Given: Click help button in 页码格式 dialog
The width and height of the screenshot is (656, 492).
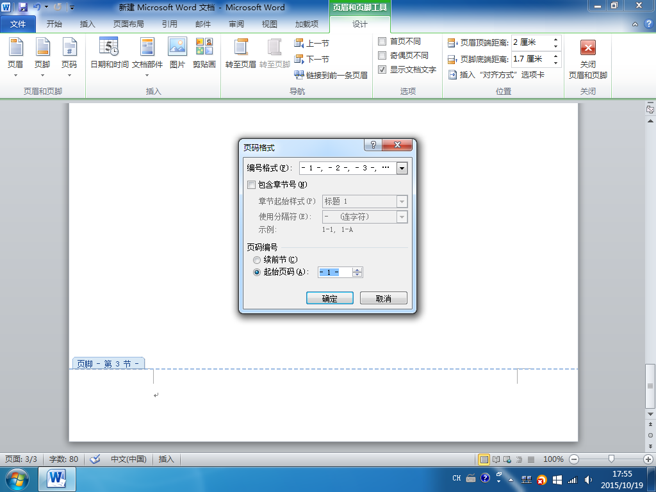Looking at the screenshot, I should [373, 145].
